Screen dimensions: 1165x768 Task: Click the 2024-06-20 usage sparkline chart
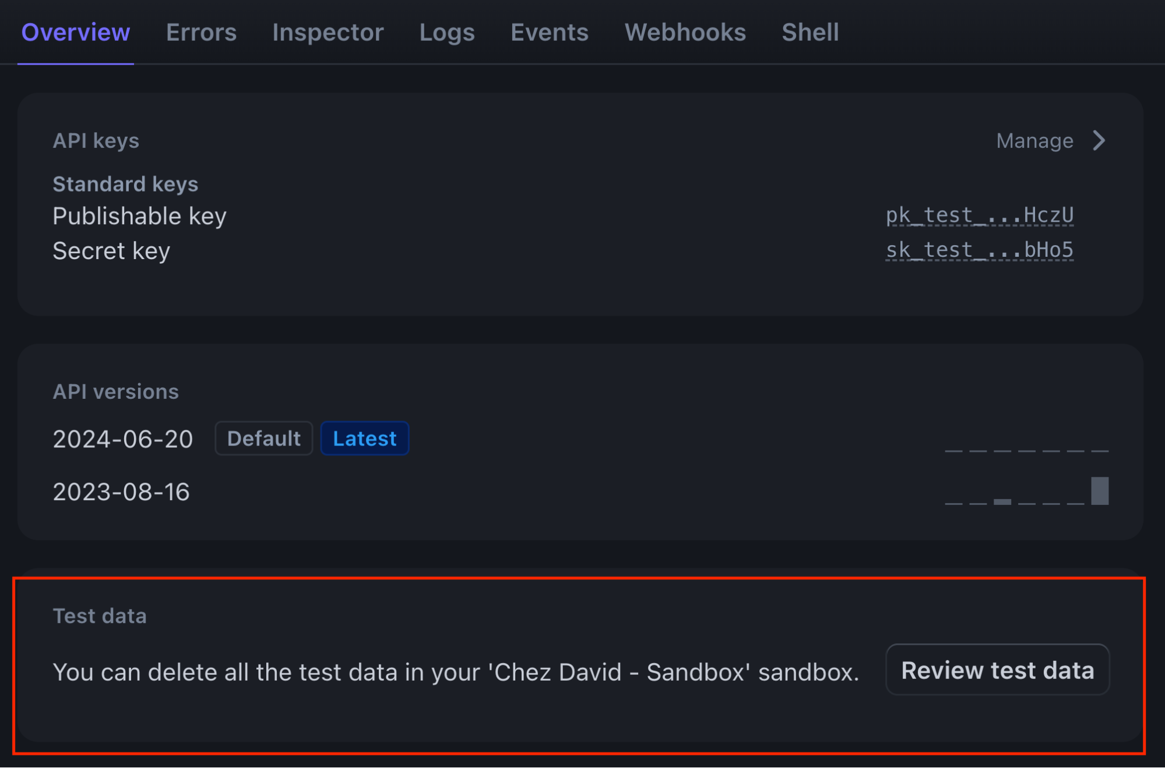[1026, 450]
